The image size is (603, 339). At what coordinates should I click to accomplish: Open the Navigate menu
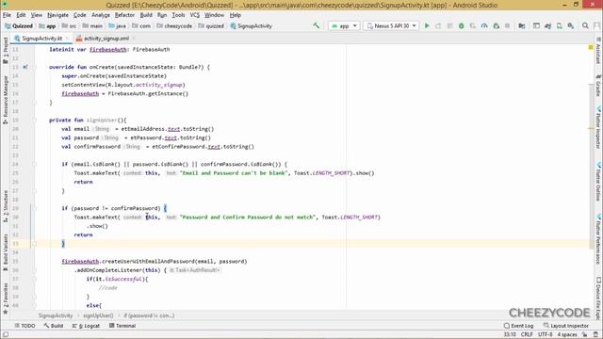click(x=57, y=15)
